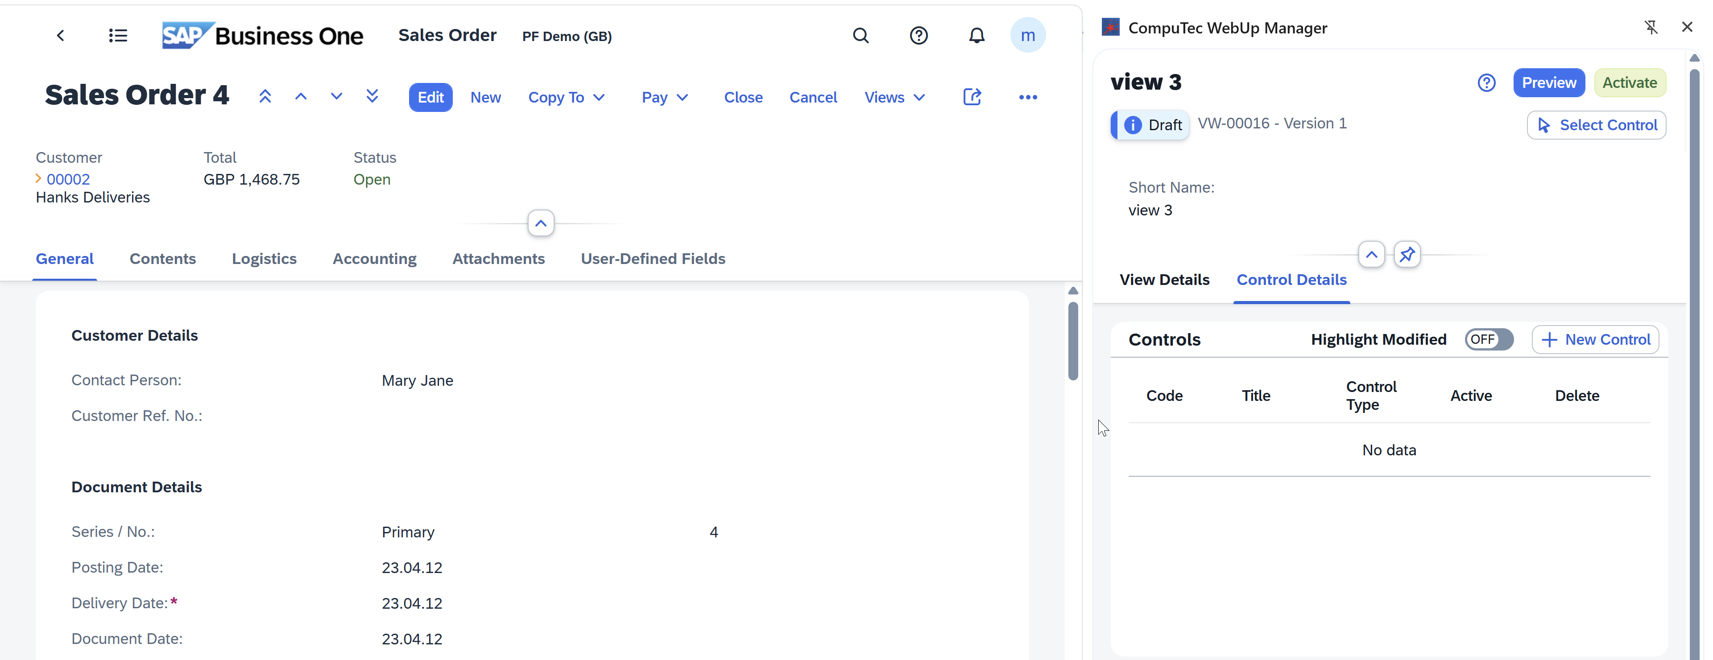
Task: Open the more actions ellipsis menu
Action: [x=1028, y=97]
